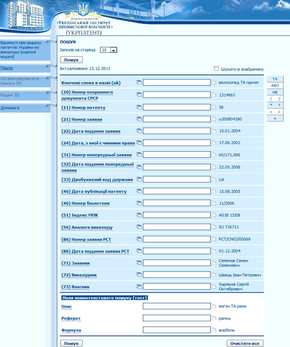
Task: Insert the equals sign operator
Action: 275,118
